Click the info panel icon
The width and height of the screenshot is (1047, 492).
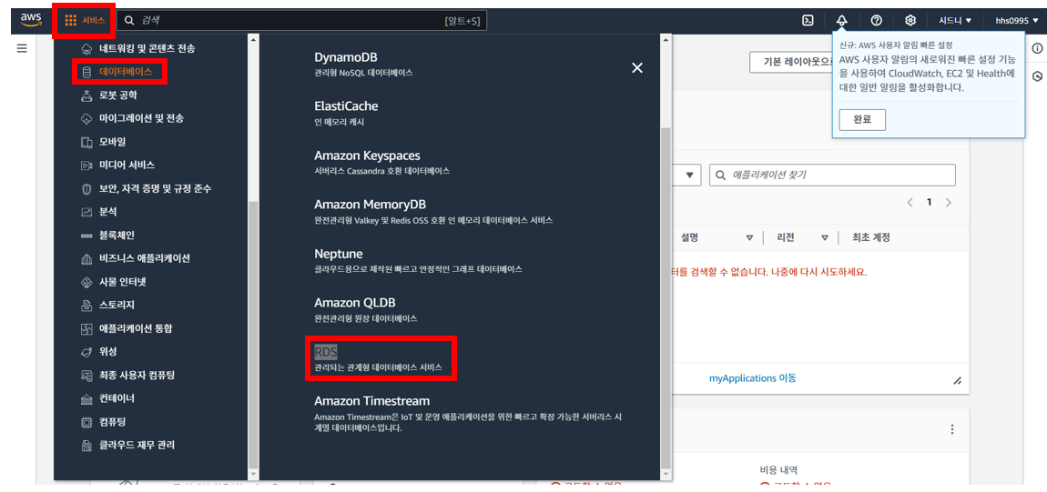(1037, 48)
